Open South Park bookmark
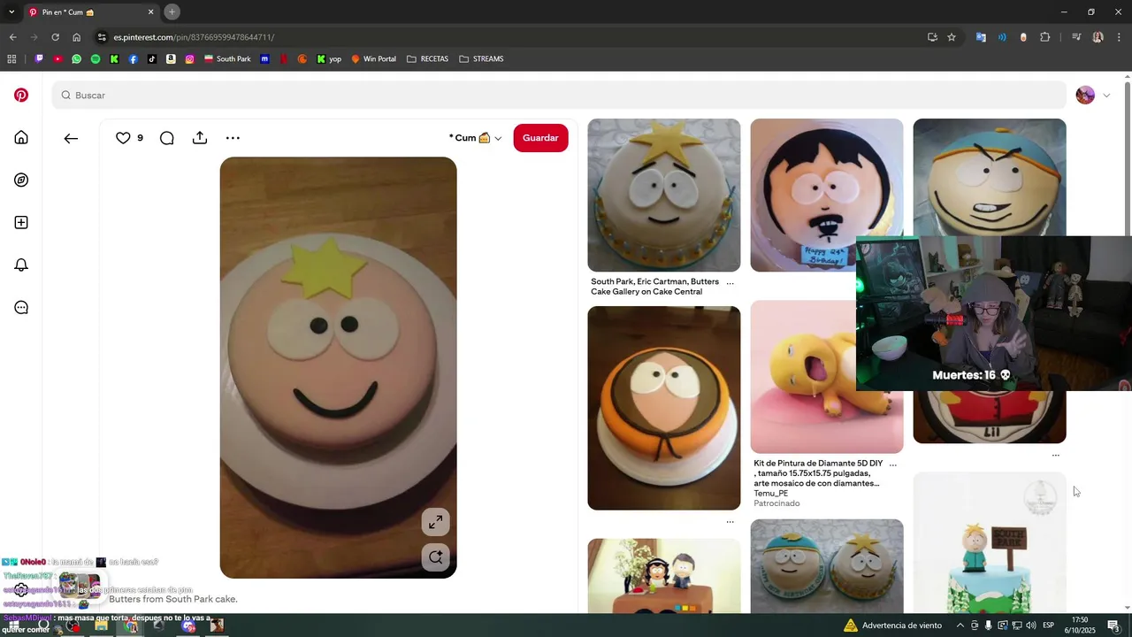 pyautogui.click(x=227, y=59)
